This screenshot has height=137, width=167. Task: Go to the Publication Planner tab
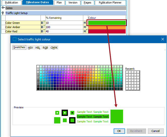point(110,3)
